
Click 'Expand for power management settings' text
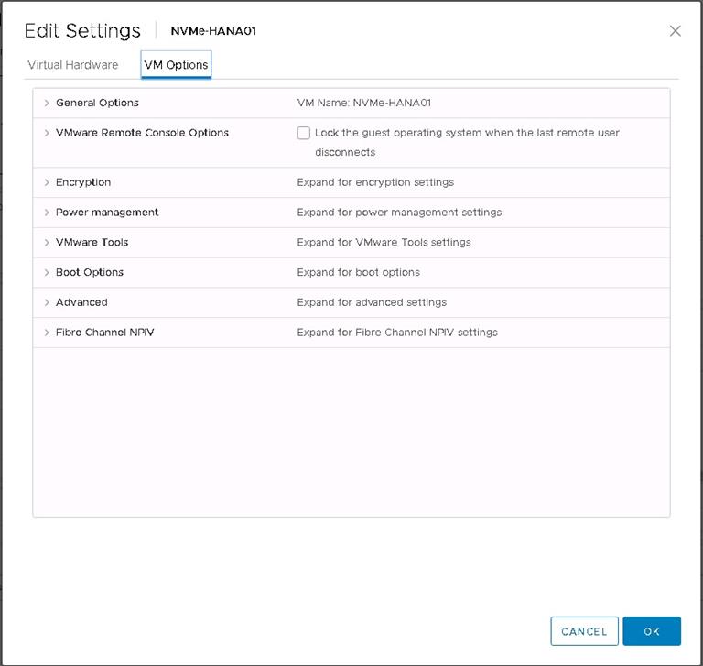(399, 213)
